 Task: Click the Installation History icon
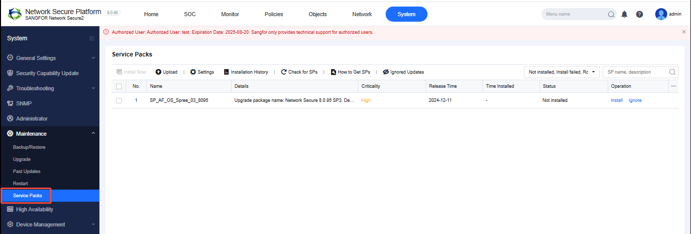[x=226, y=72]
